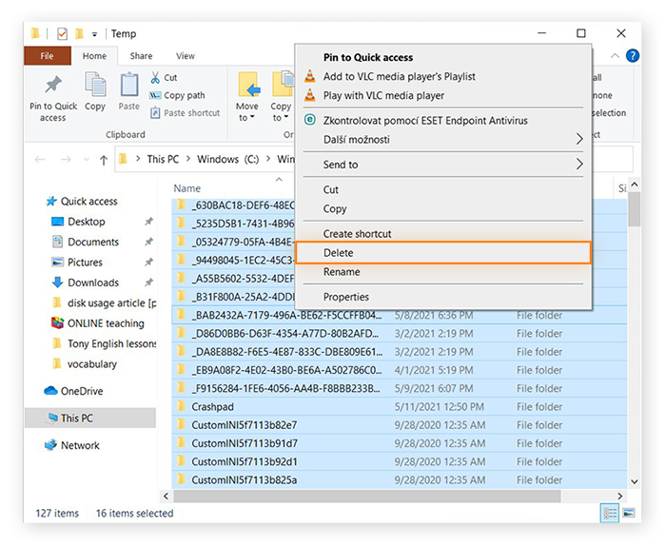The width and height of the screenshot is (666, 546).
Task: Click Windows (C:) in the address breadcrumb
Action: point(227,159)
